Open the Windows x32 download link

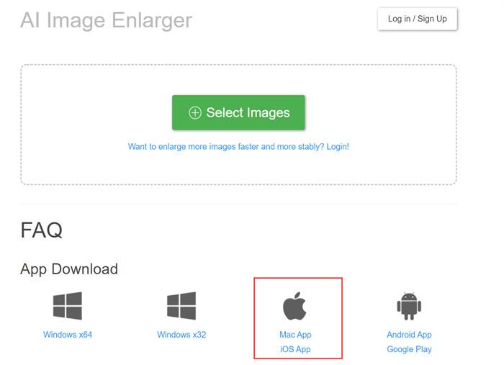[x=181, y=335]
